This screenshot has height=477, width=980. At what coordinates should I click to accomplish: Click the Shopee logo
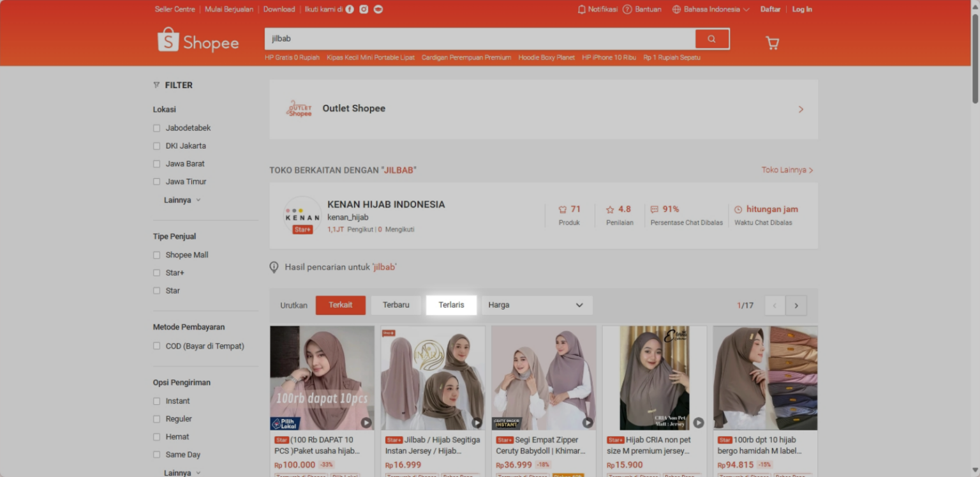tap(198, 41)
